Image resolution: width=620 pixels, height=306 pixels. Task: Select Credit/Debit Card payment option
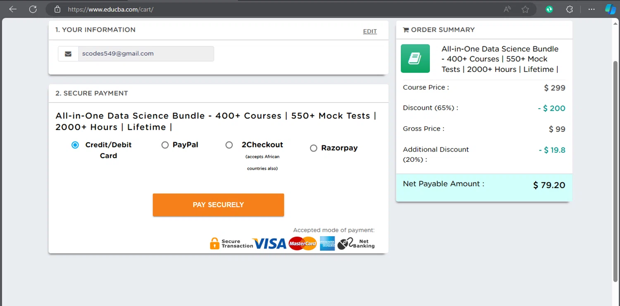point(75,145)
